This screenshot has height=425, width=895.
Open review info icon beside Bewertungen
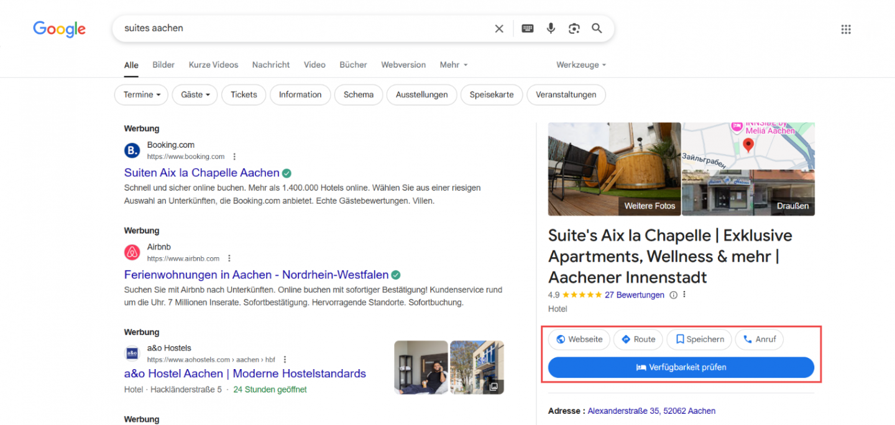point(673,295)
